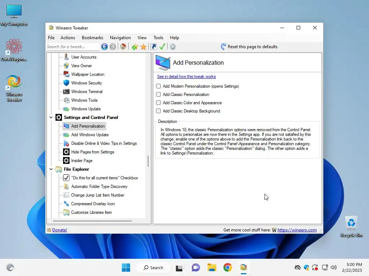Click the tree's horizontal scrollbar
Image resolution: width=369 pixels, height=276 pixels.
click(x=92, y=221)
